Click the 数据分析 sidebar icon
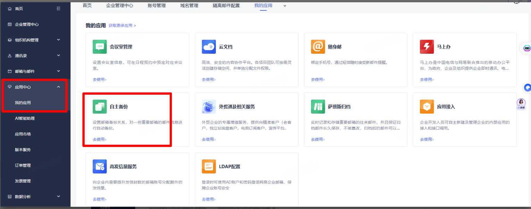The image size is (531, 209). click(9, 197)
